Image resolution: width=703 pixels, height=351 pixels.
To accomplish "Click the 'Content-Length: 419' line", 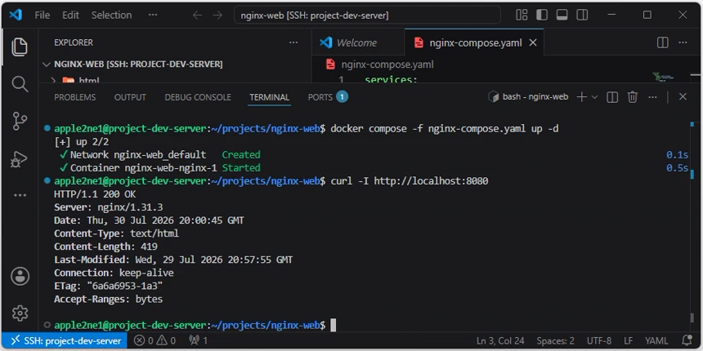I will point(105,247).
